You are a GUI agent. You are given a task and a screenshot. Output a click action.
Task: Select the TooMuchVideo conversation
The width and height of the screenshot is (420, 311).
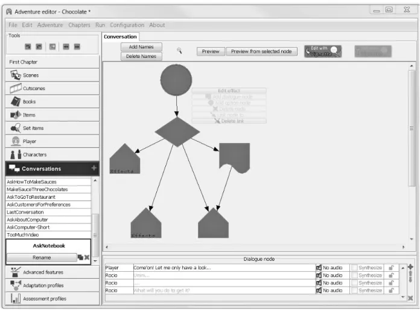click(x=48, y=234)
